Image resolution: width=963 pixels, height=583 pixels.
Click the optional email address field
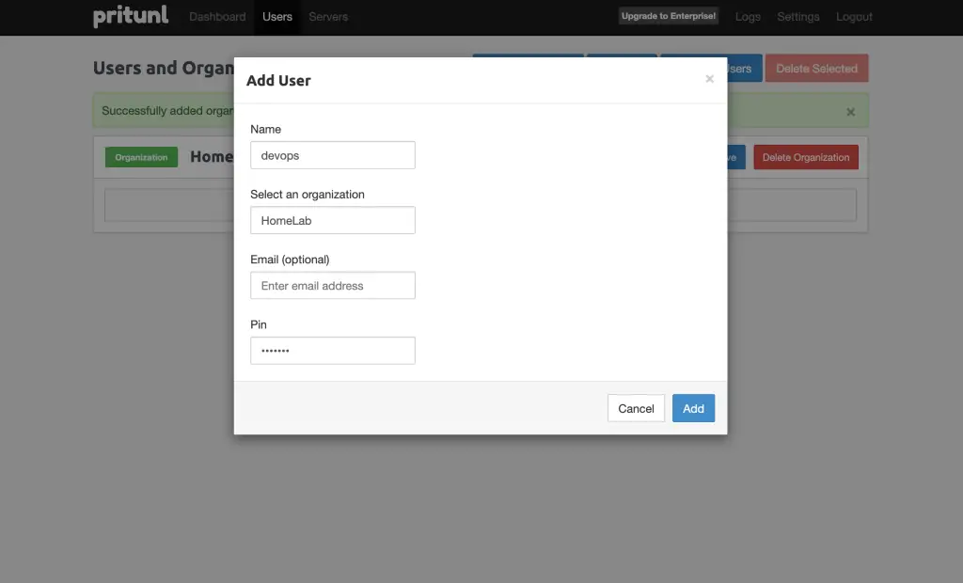(x=332, y=285)
